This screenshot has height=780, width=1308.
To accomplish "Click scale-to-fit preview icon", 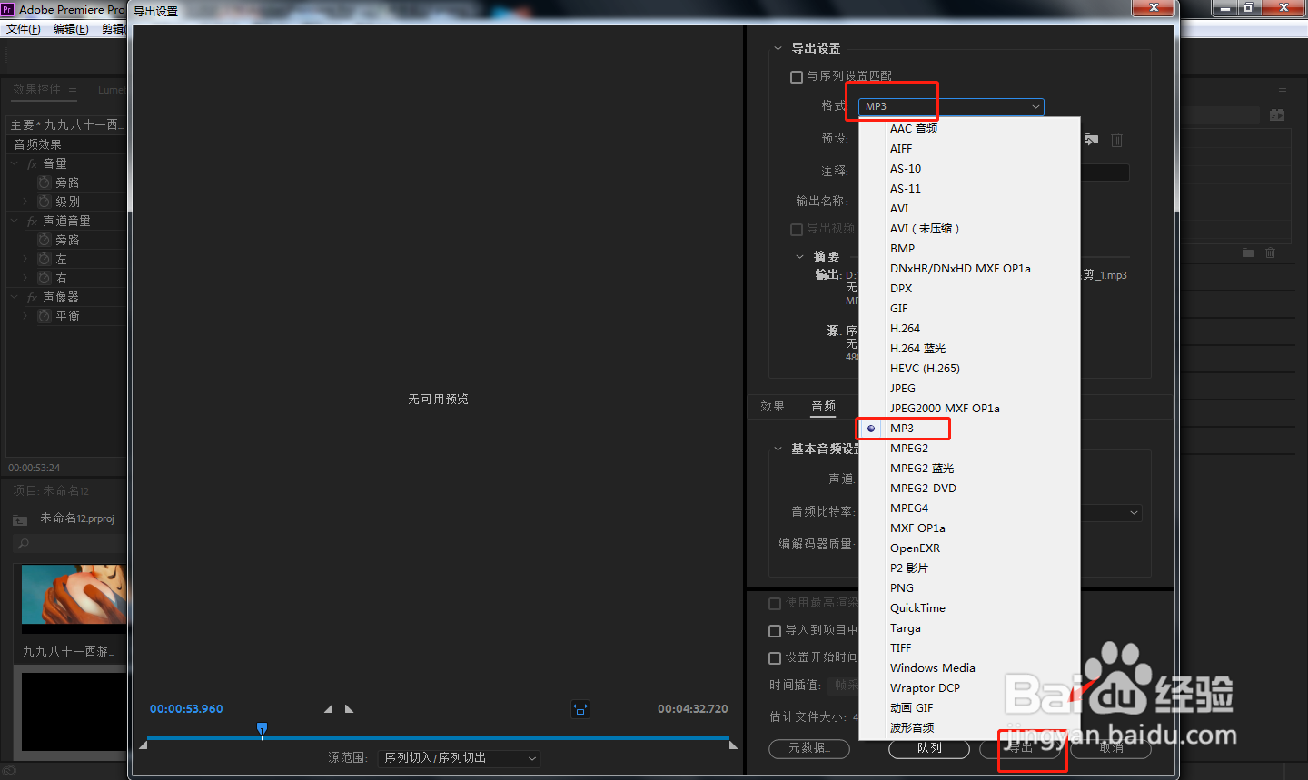I will click(x=580, y=709).
